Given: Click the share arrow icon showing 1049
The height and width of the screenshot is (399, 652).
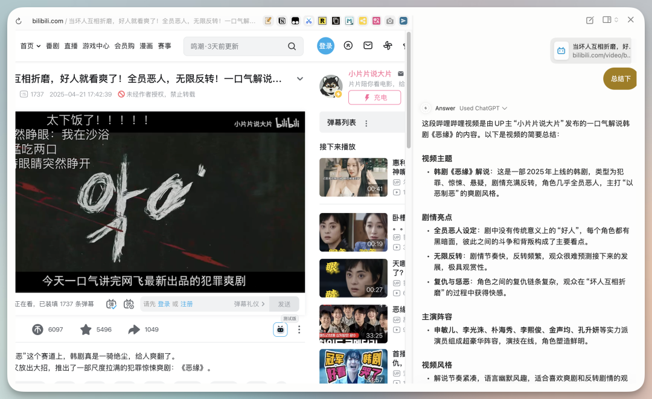Looking at the screenshot, I should tap(134, 330).
